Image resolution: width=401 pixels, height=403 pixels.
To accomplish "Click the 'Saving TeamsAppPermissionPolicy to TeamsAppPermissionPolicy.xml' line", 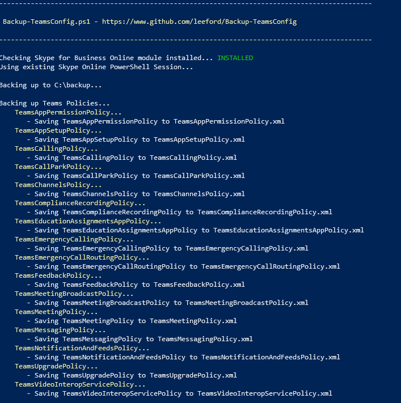I will [x=155, y=121].
